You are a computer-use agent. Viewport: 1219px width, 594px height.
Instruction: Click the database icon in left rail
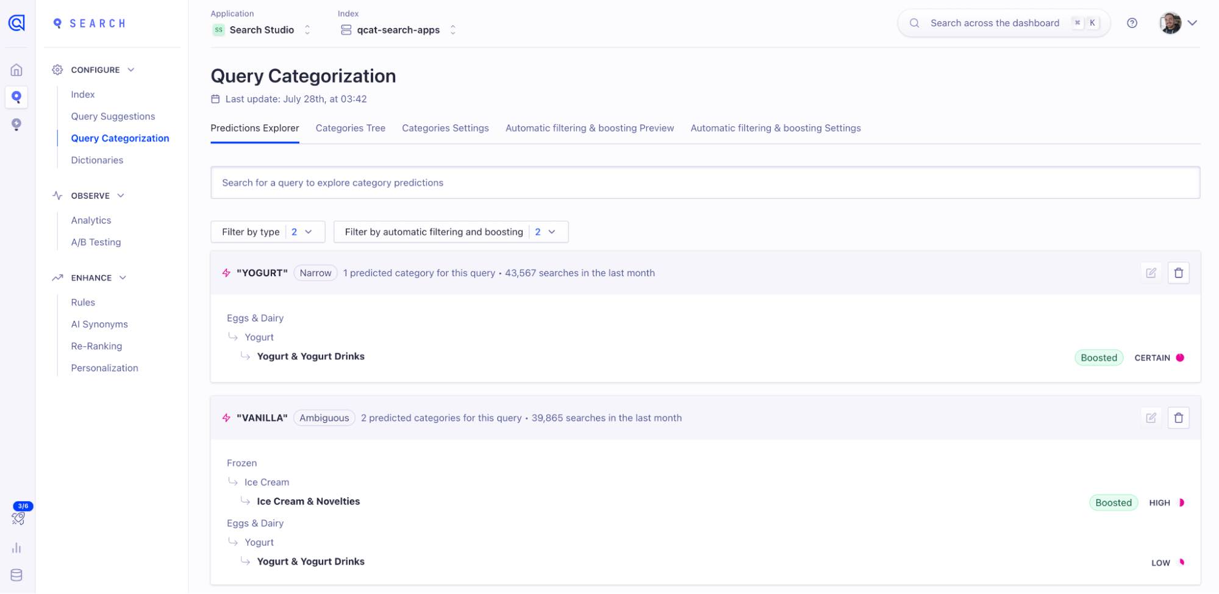click(x=16, y=575)
